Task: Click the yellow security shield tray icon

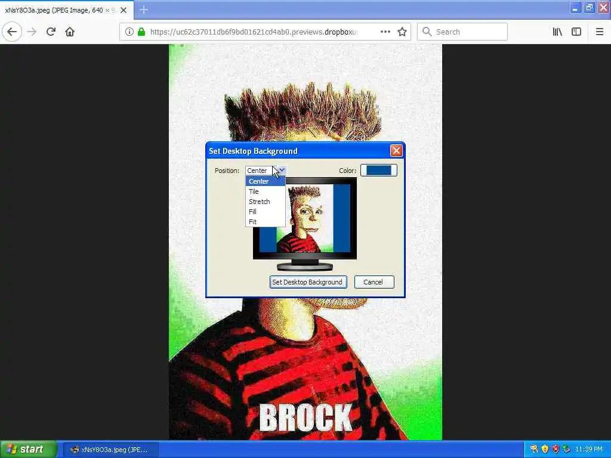Action: [x=545, y=450]
